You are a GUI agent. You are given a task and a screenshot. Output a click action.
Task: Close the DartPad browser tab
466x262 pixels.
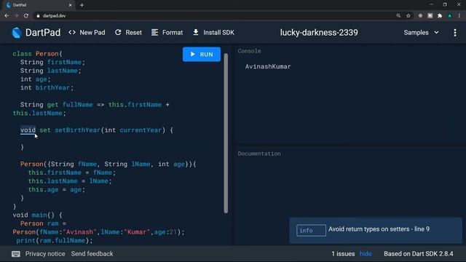pos(70,5)
